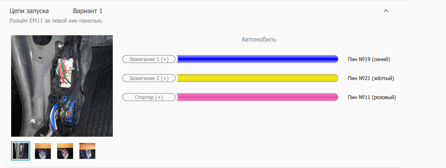Select the pink wire bar
This screenshot has height=168, width=446.
click(x=257, y=97)
